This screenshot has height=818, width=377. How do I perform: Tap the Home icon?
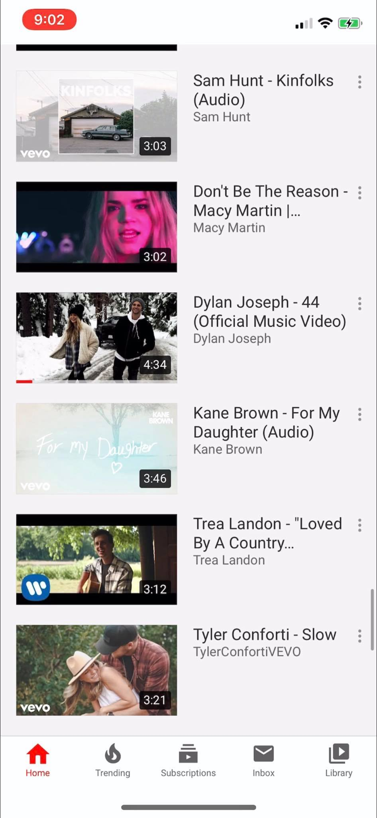point(37,754)
